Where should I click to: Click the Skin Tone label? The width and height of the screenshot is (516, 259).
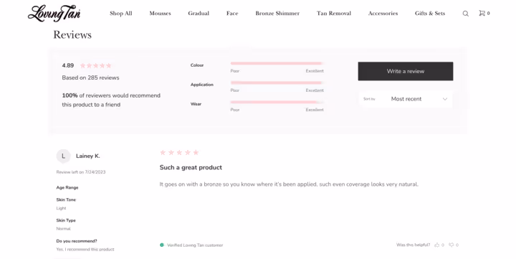pos(66,199)
